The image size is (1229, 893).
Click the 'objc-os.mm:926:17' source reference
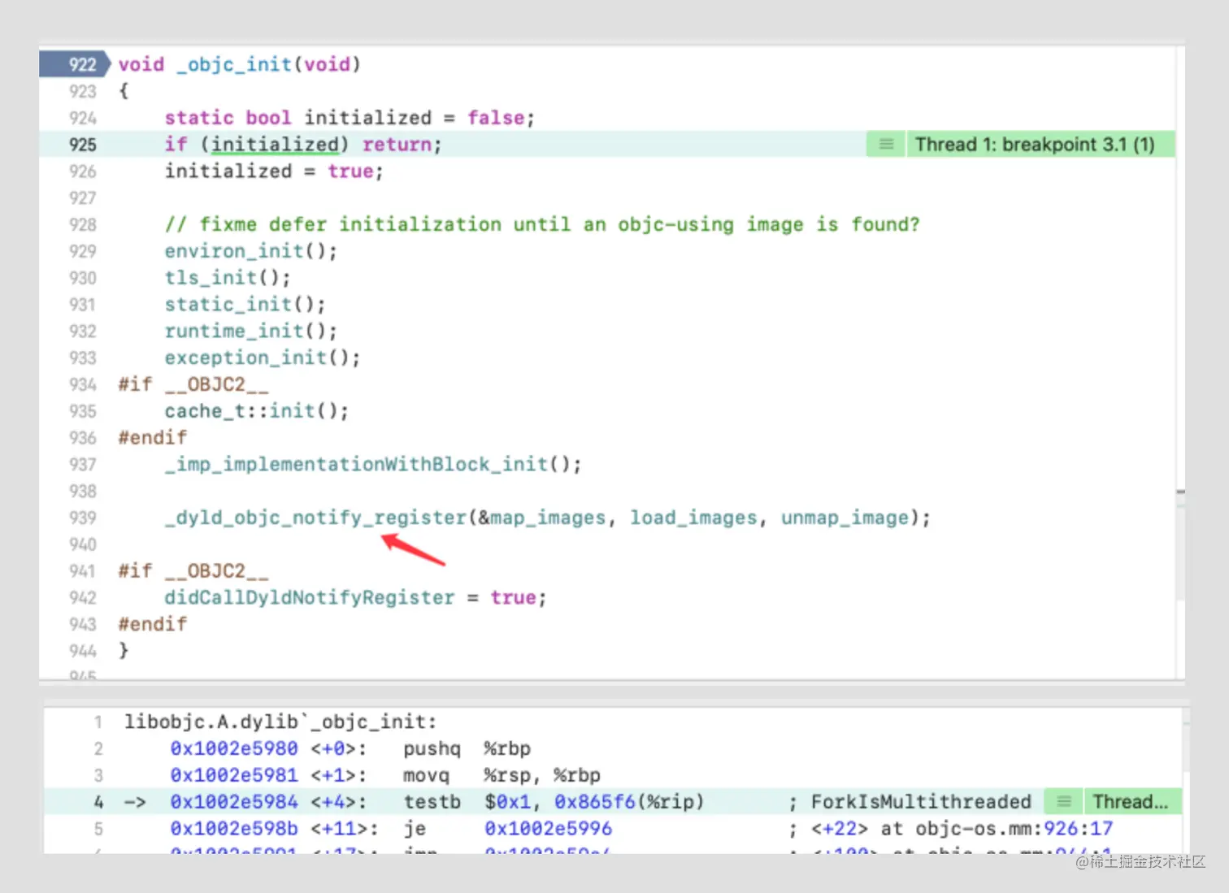[1014, 829]
